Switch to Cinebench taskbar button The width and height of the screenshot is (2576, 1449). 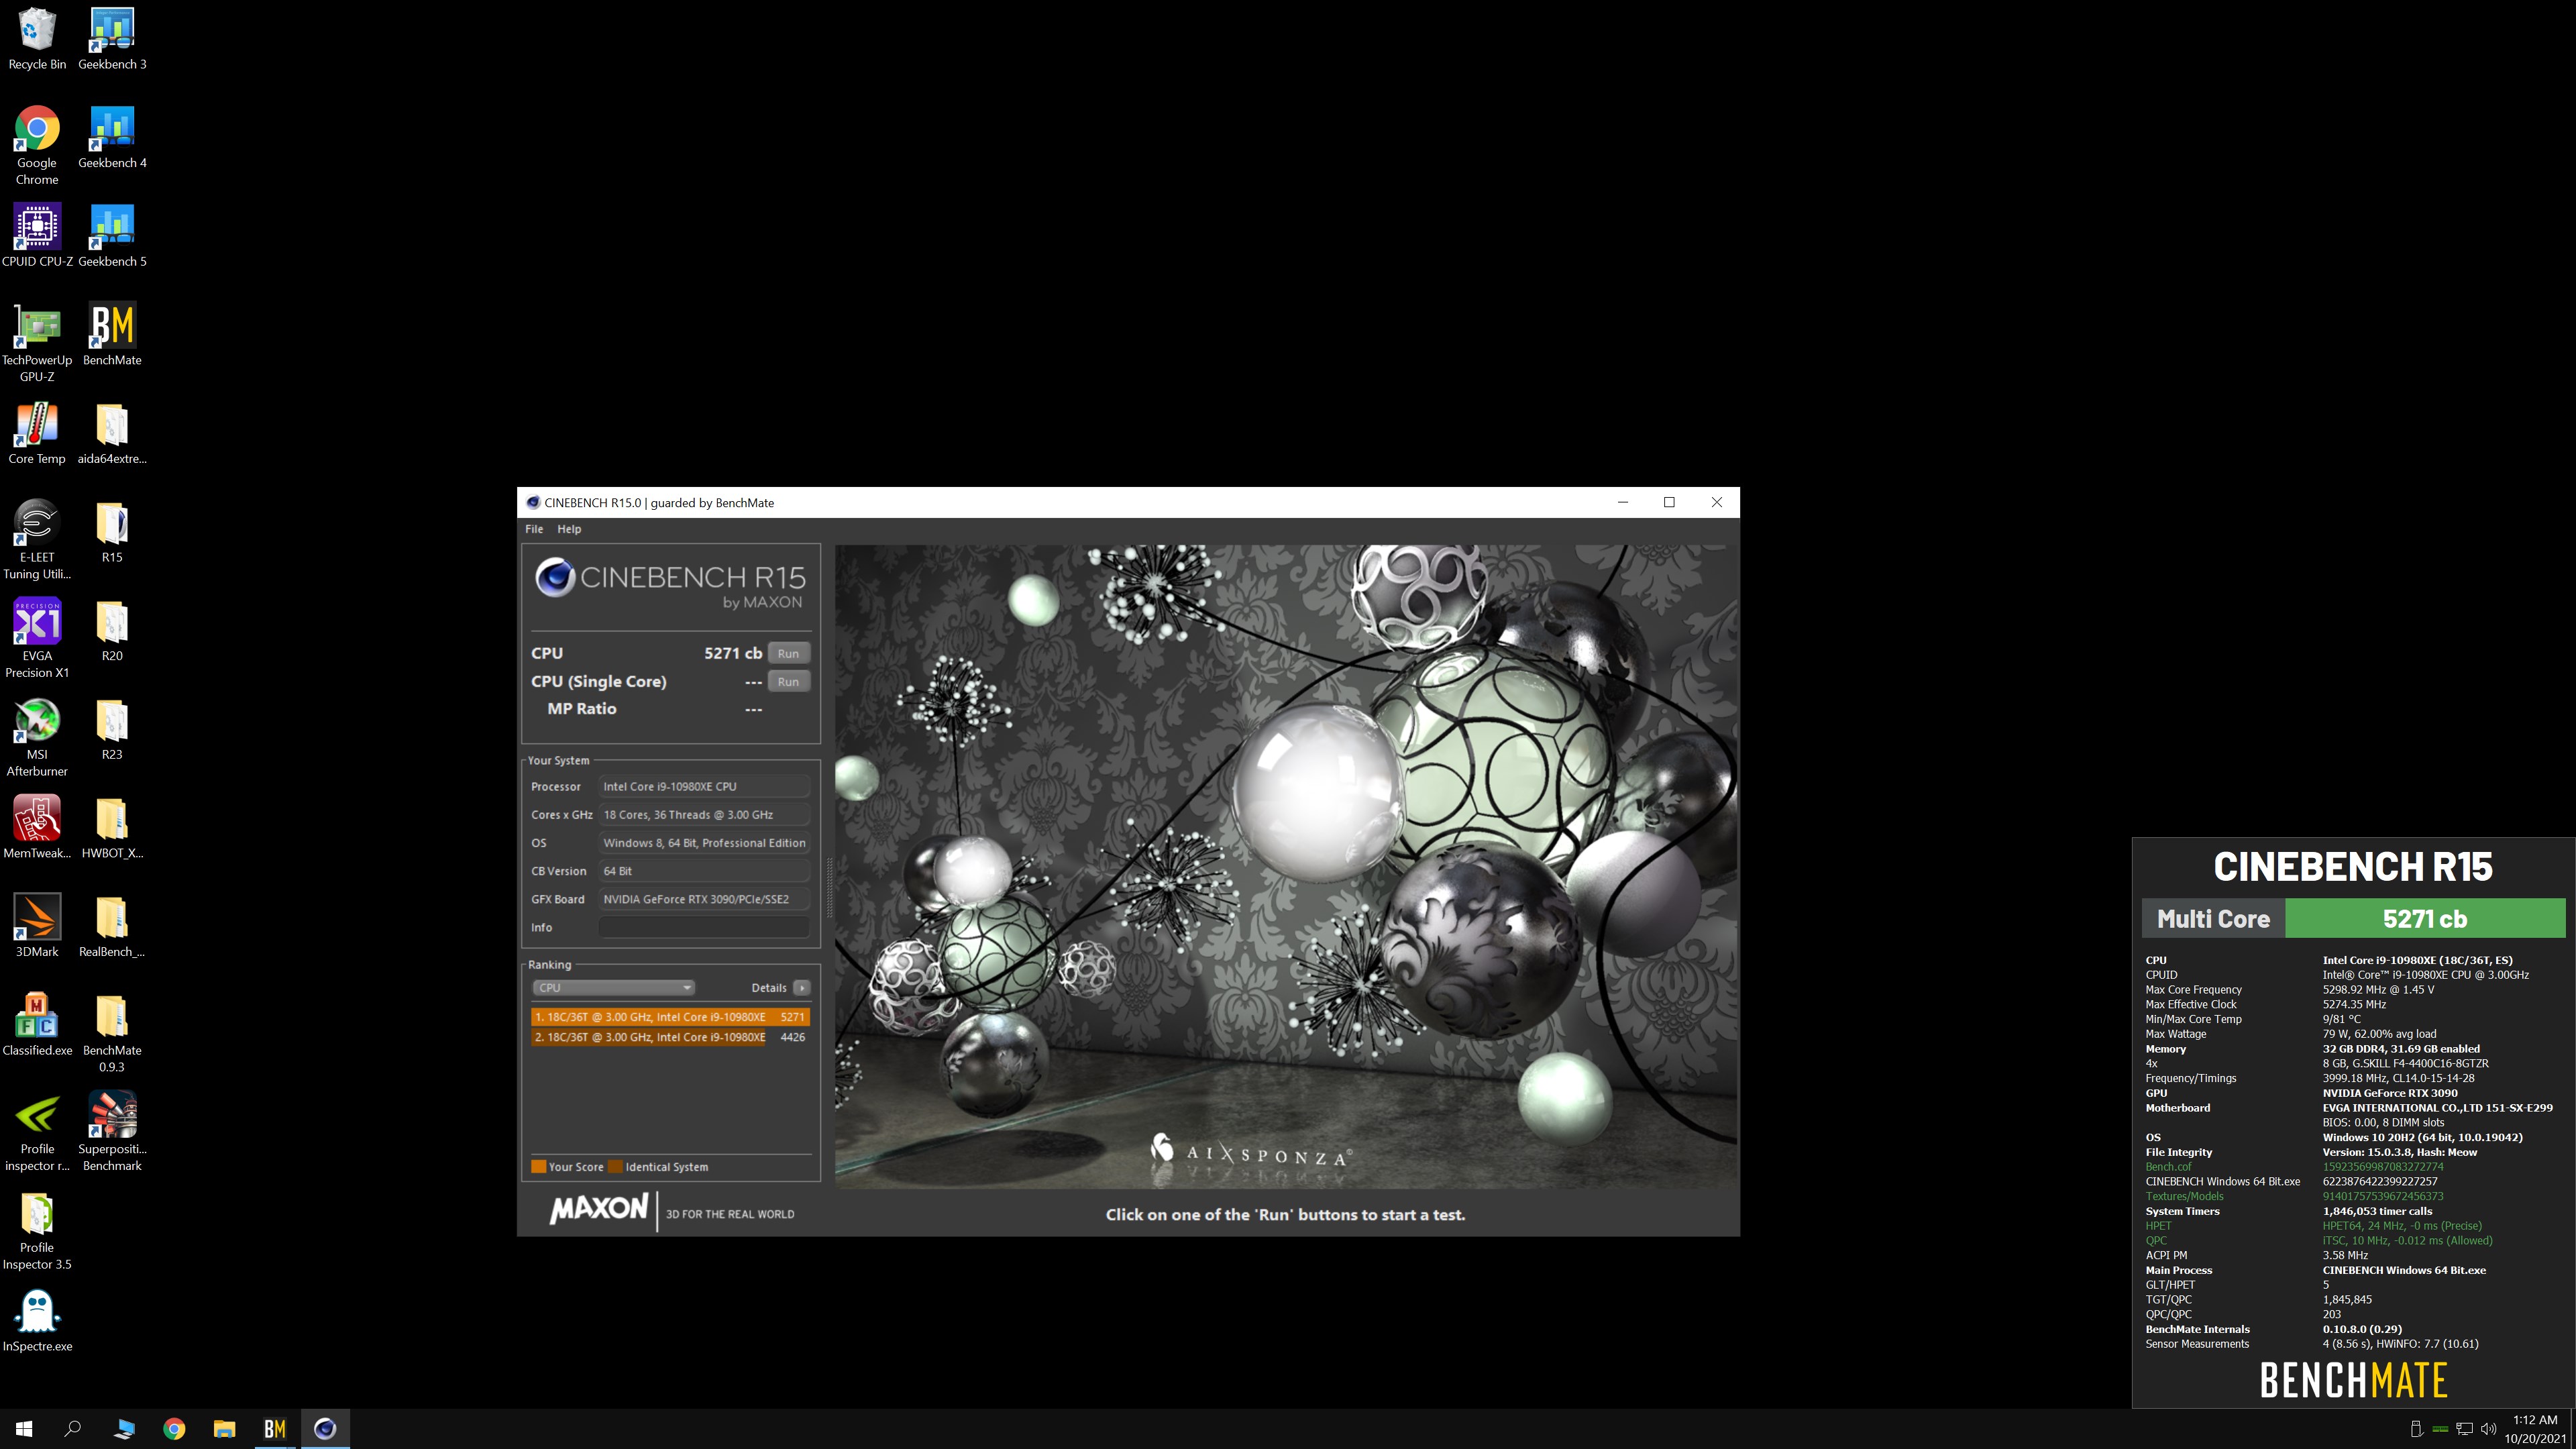(324, 1429)
